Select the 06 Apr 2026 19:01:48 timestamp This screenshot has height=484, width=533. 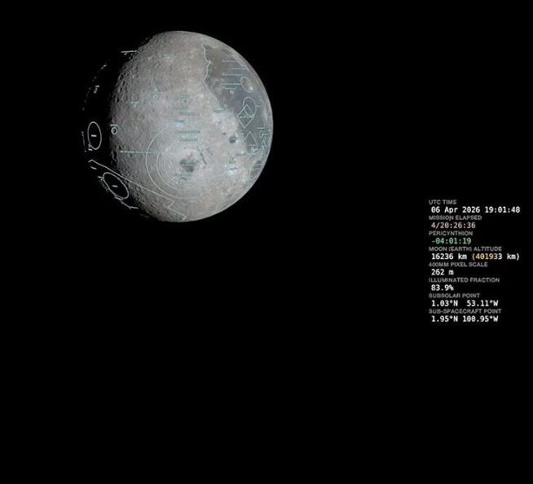pyautogui.click(x=475, y=209)
